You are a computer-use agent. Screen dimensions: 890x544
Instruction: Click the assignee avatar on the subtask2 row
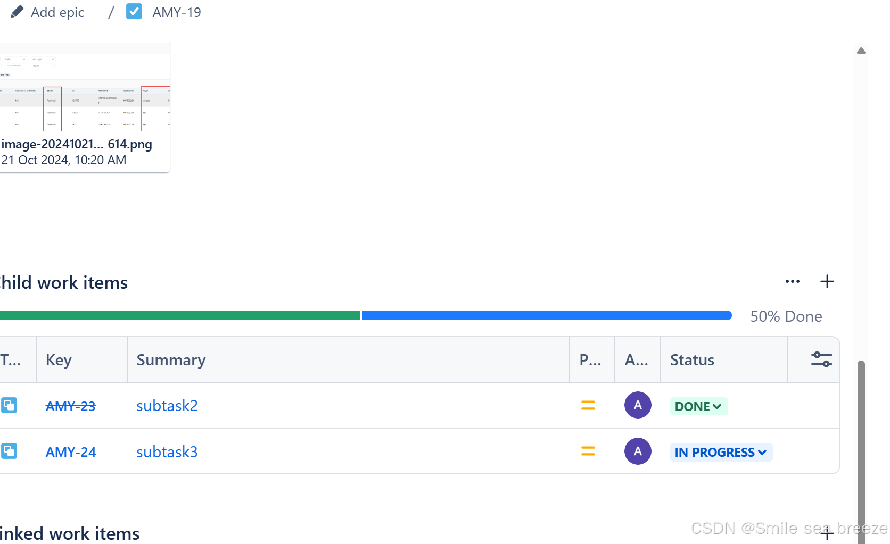tap(637, 405)
